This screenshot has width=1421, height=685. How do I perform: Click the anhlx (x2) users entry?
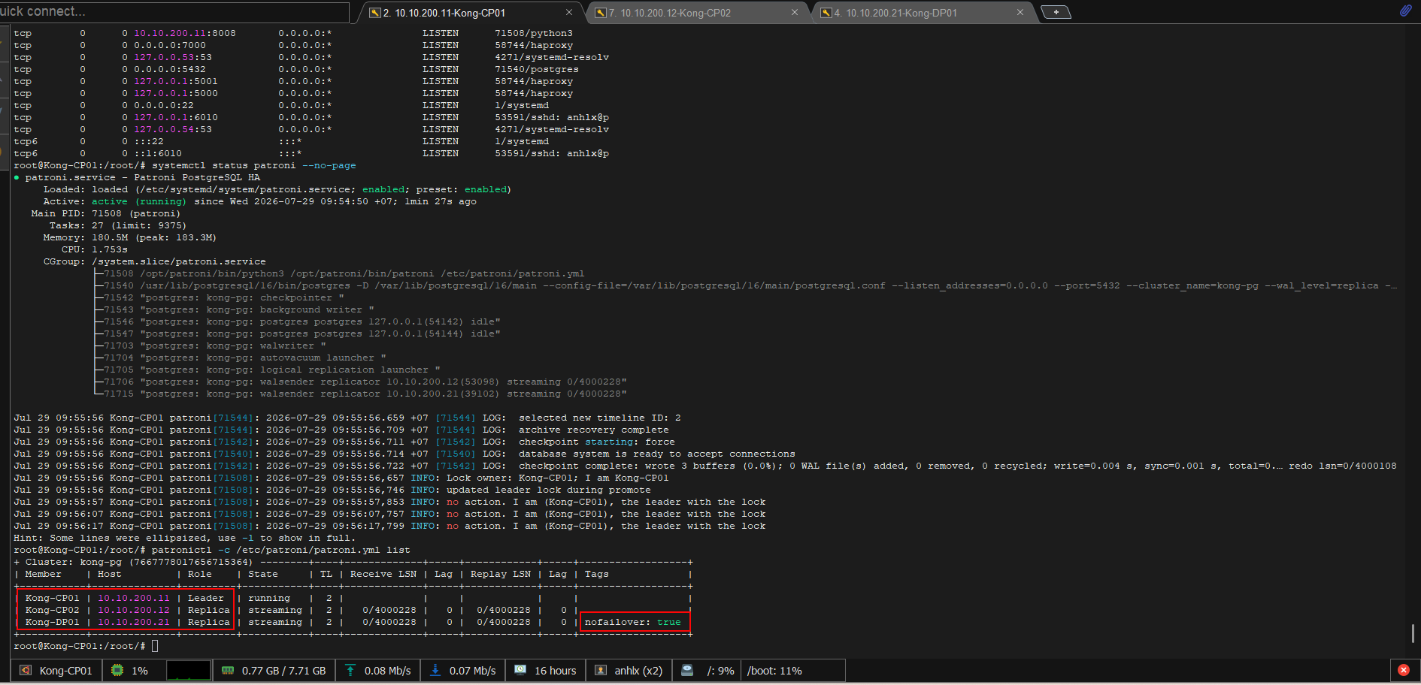pos(638,671)
